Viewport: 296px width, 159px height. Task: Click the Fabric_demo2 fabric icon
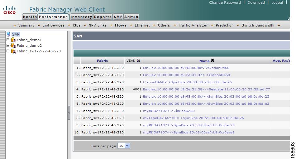(14, 46)
